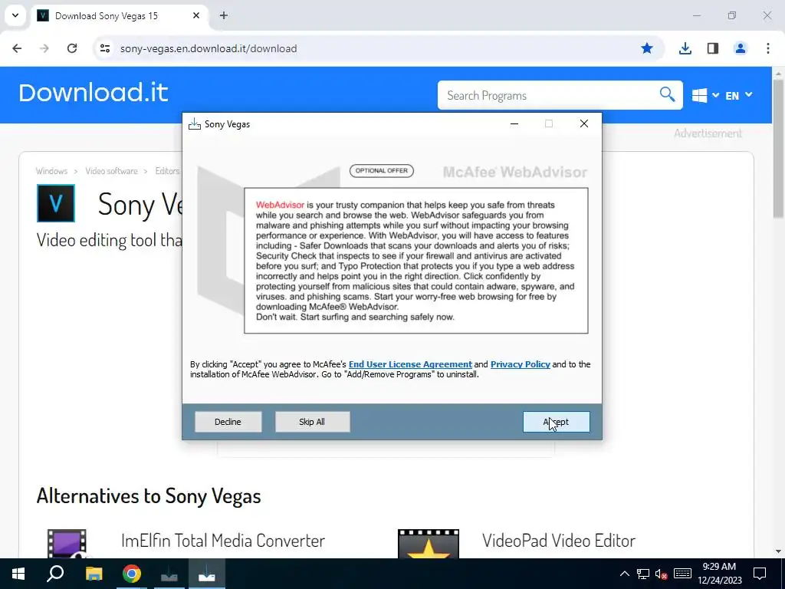Open File Explorer from taskbar
Screen dimensions: 785x589
click(x=94, y=574)
